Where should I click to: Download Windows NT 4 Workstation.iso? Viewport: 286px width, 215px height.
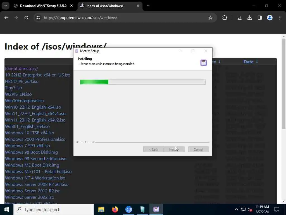click(35, 178)
